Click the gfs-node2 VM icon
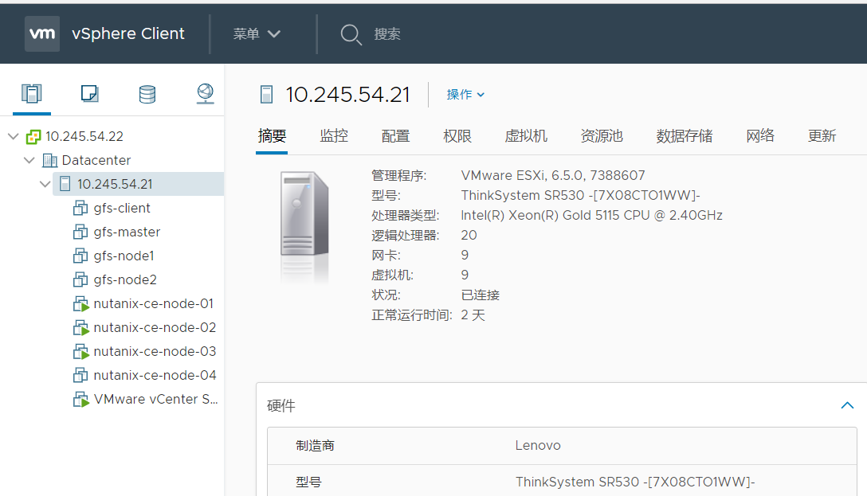The width and height of the screenshot is (867, 496). click(80, 280)
